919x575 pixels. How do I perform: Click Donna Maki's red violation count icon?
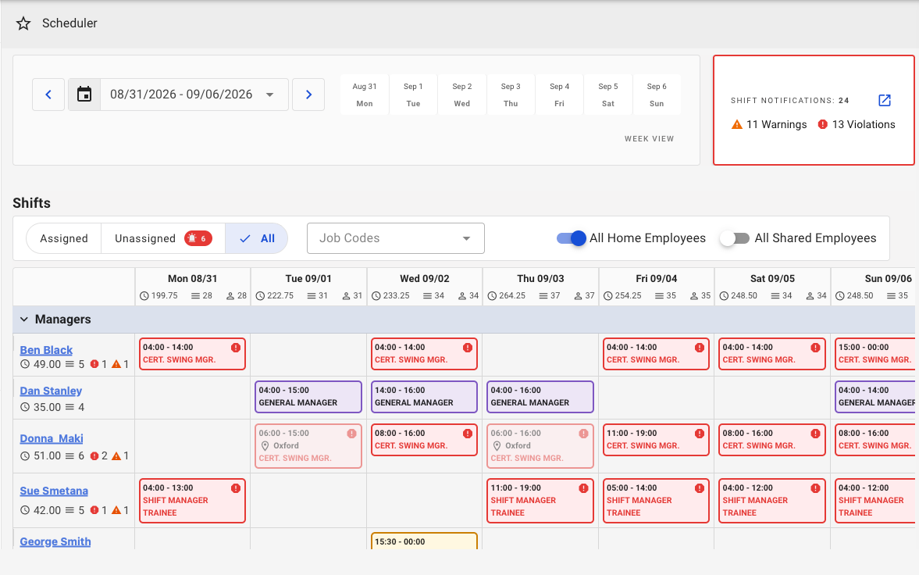coord(94,456)
